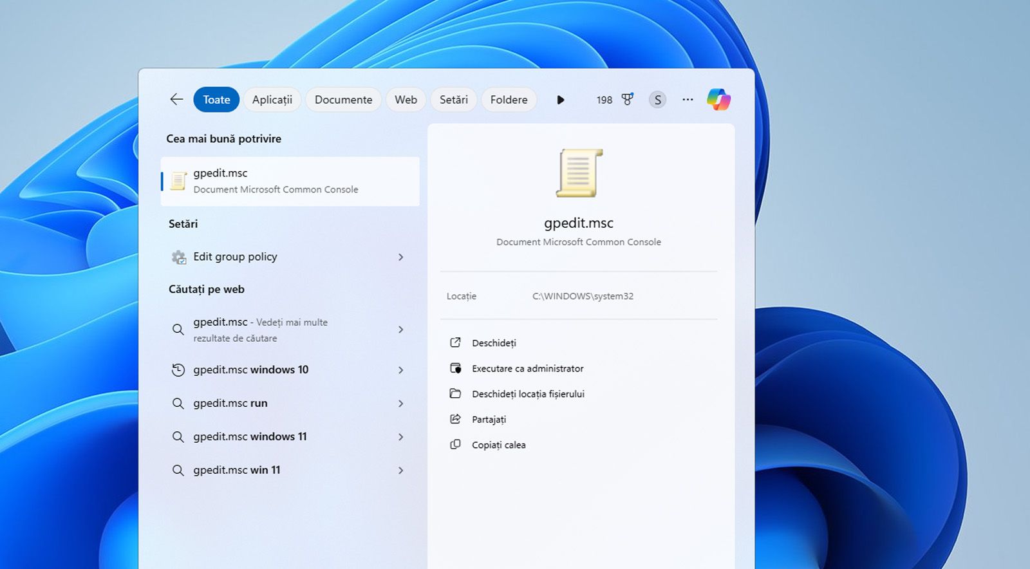The width and height of the screenshot is (1030, 569).
Task: Expand chevron for gpedit.msc win 11
Action: (400, 471)
